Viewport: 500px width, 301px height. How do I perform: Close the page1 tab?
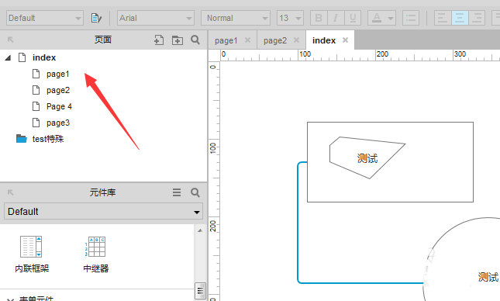tap(247, 40)
